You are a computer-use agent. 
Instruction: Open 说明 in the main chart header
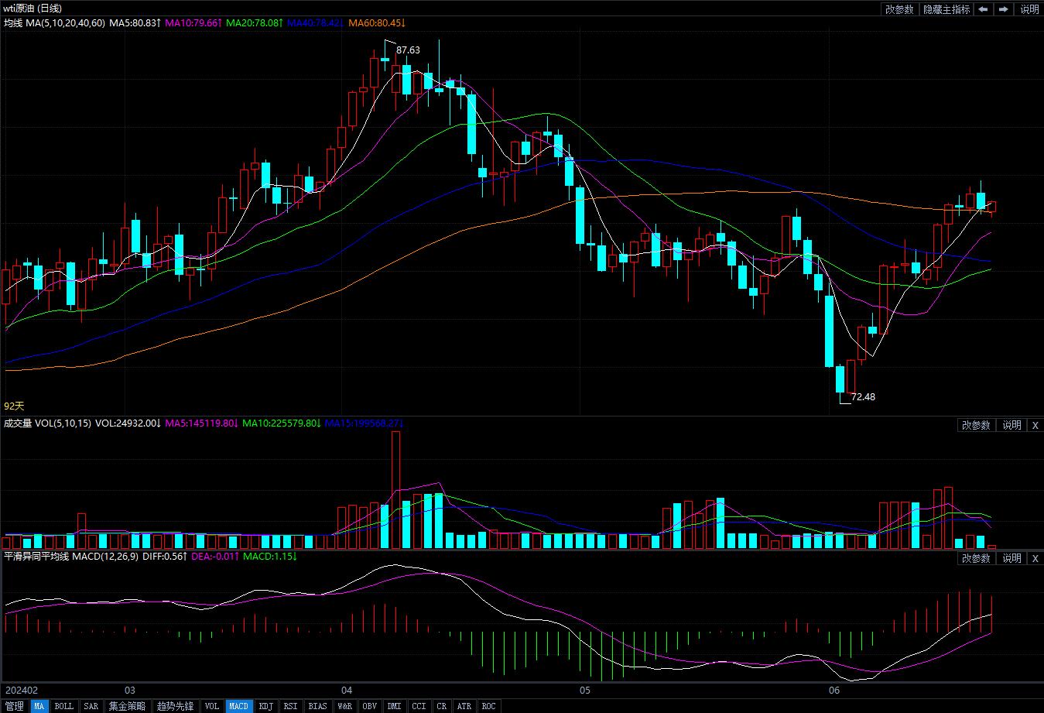(1029, 9)
